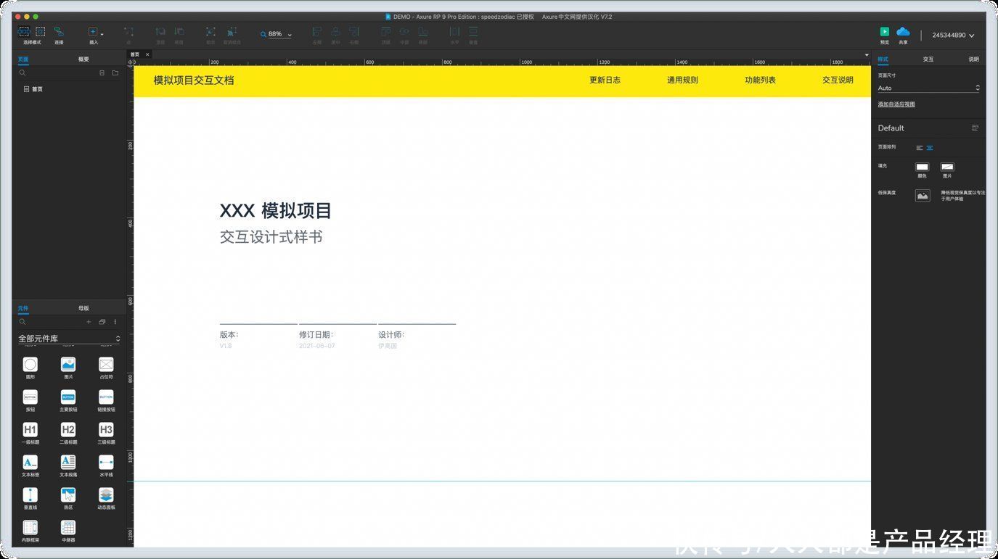The width and height of the screenshot is (998, 559).
Task: Open the canvas tab list dropdown arrow
Action: click(x=867, y=55)
